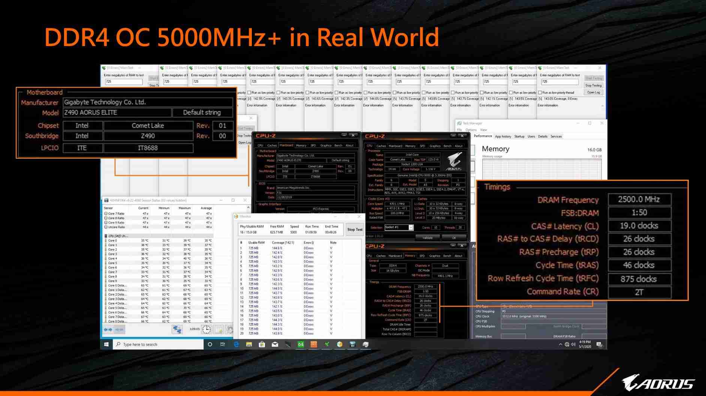This screenshot has height=396, width=706.
Task: Toggle low priority for 142.1% Coverage MemTest
Action: pos(482,92)
